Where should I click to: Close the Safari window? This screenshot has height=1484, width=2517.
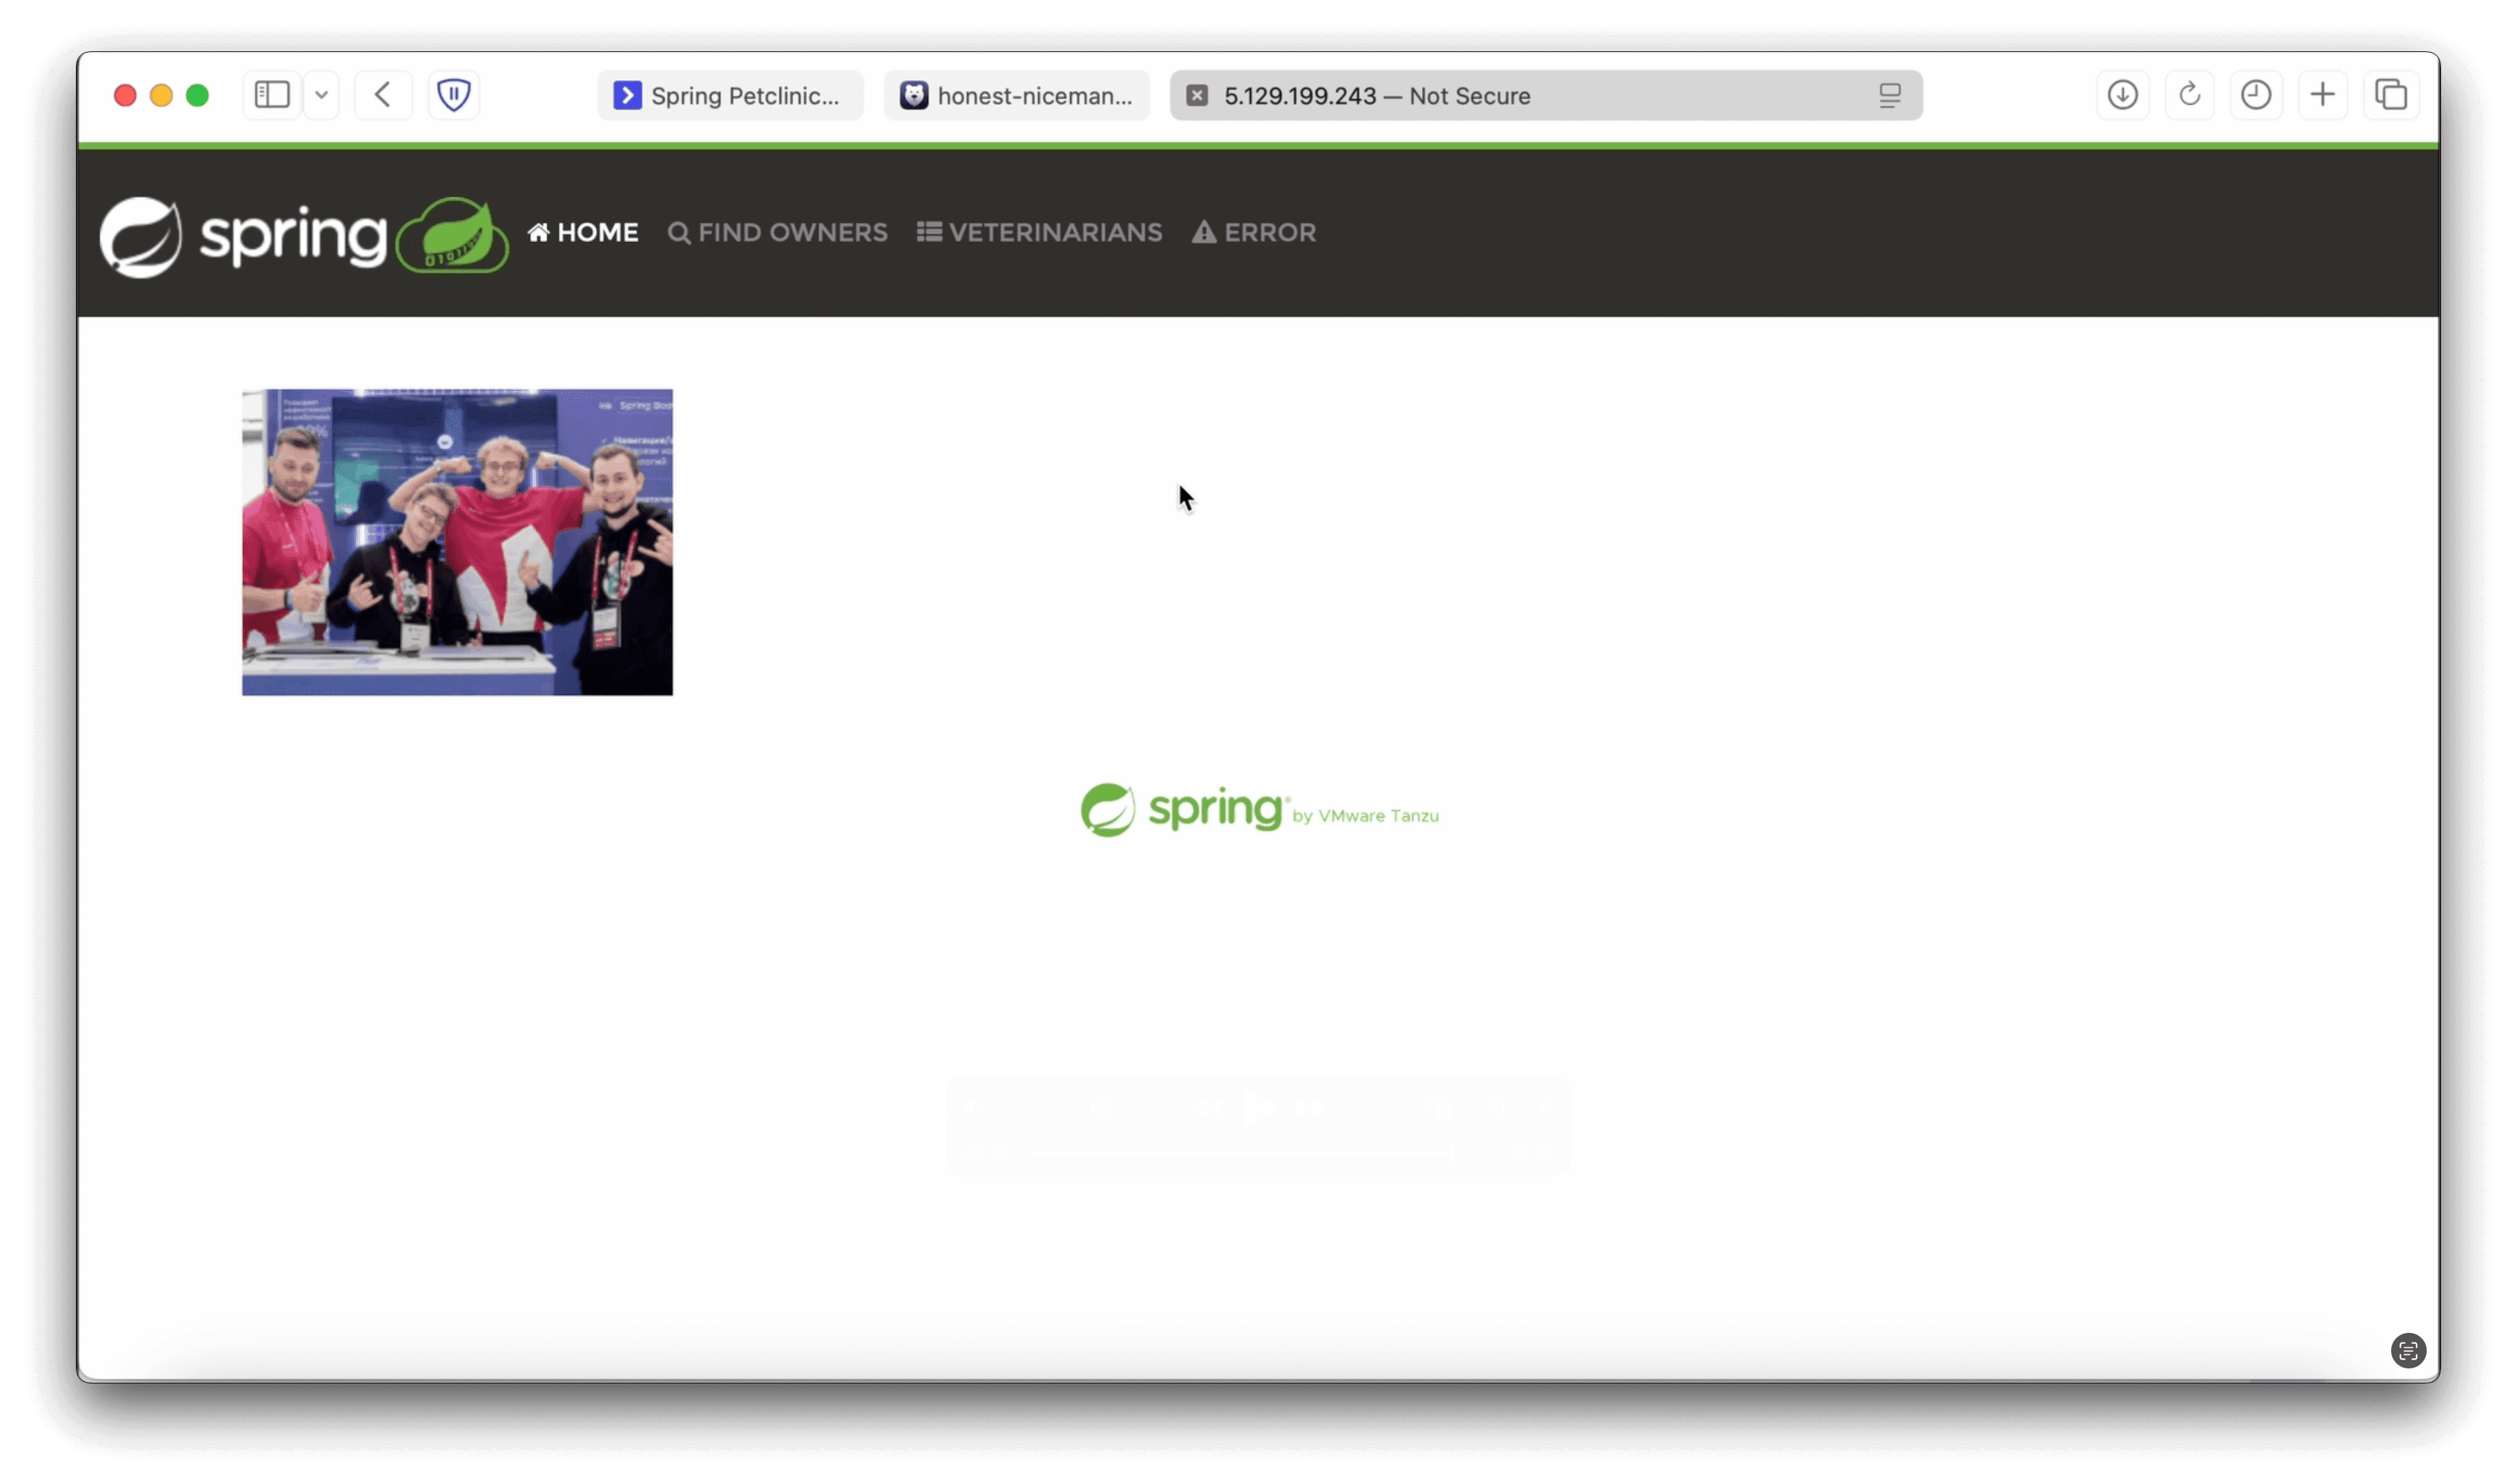tap(125, 95)
